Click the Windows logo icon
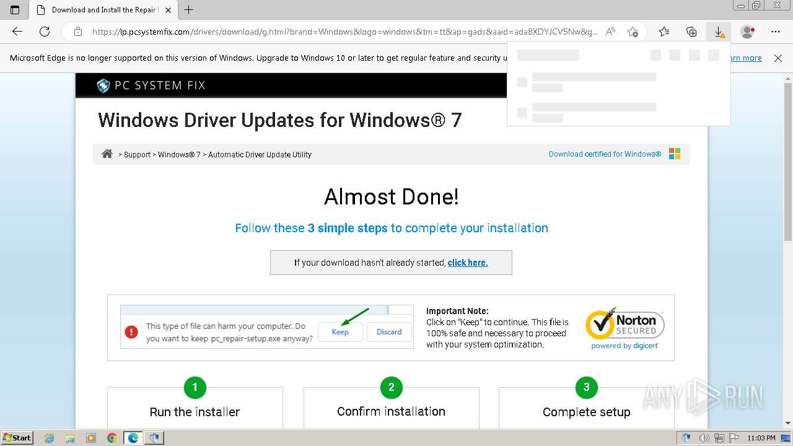This screenshot has height=446, width=793. tap(675, 154)
